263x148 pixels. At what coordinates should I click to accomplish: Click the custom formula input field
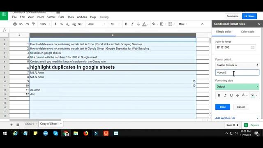(237, 72)
